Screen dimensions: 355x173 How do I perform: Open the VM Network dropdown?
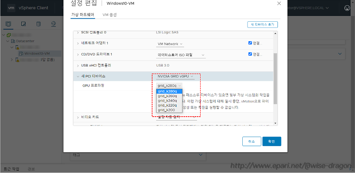click(170, 44)
